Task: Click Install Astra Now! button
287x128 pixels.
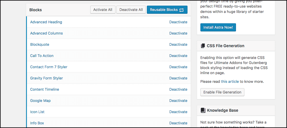Action: [x=218, y=27]
